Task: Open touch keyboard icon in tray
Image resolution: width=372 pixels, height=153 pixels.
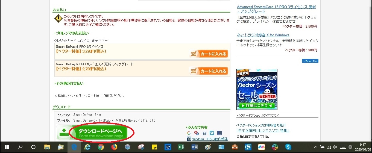Action: point(343,147)
